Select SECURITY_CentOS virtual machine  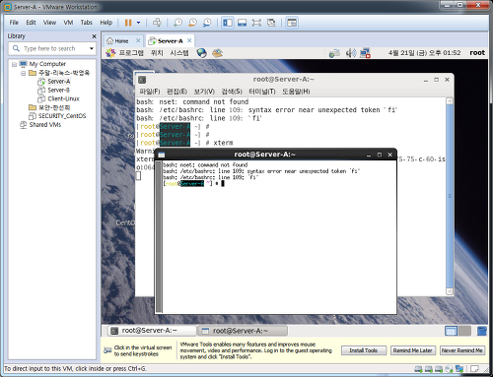pos(57,116)
